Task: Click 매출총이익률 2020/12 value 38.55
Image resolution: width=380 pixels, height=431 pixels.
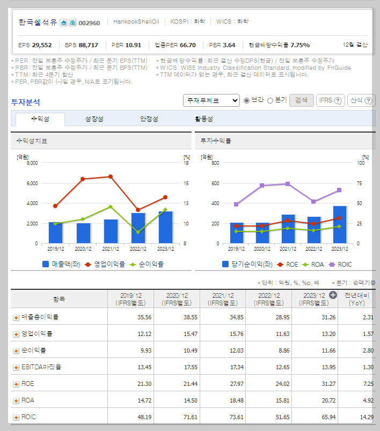Action: point(191,317)
